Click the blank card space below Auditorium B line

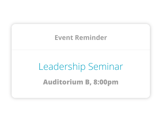[x=81, y=92]
